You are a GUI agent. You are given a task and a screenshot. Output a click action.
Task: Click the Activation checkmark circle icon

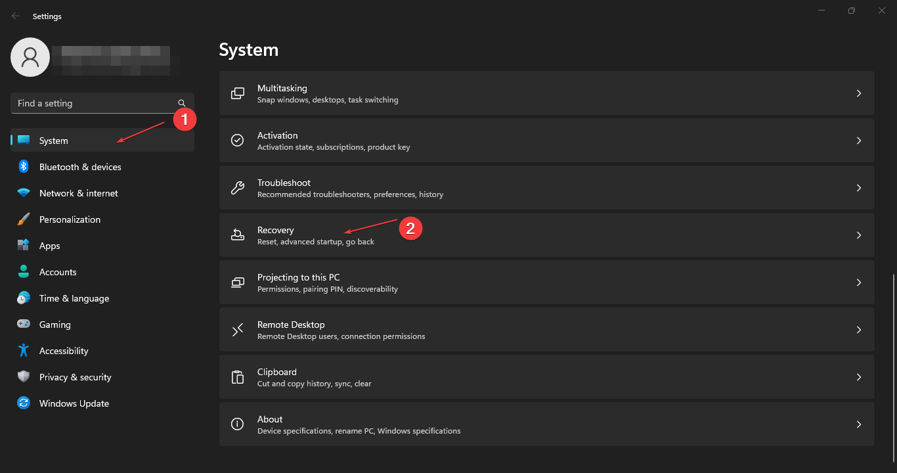coord(238,141)
